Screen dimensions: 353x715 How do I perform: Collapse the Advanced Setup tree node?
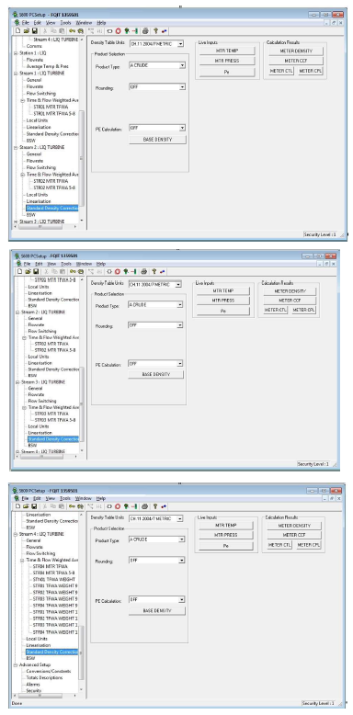point(15,664)
